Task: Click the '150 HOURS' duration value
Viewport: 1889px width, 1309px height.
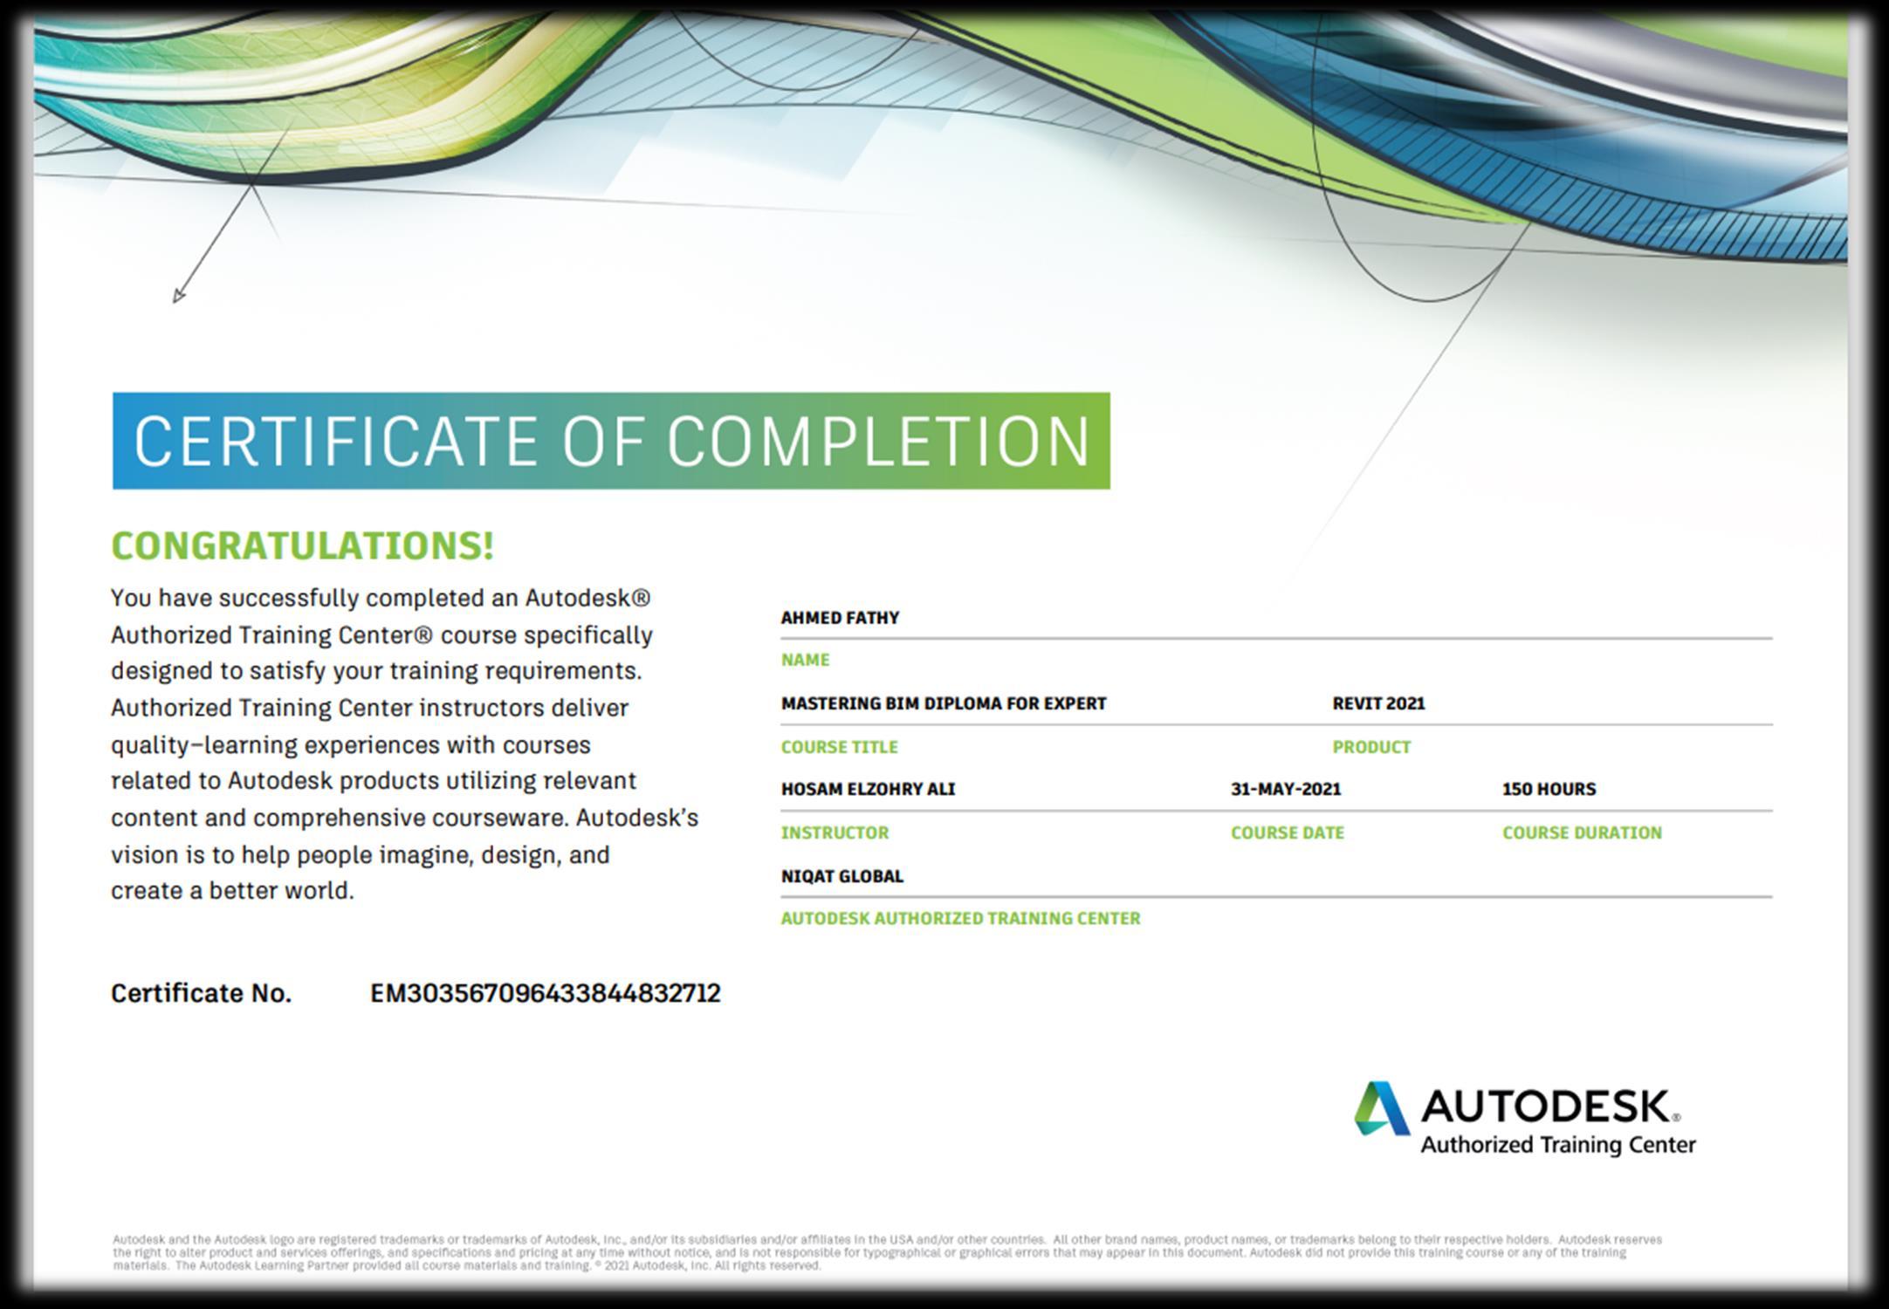Action: (1549, 789)
